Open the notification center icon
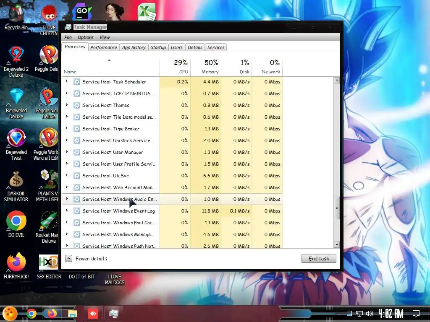The height and width of the screenshot is (322, 430). coord(416,314)
